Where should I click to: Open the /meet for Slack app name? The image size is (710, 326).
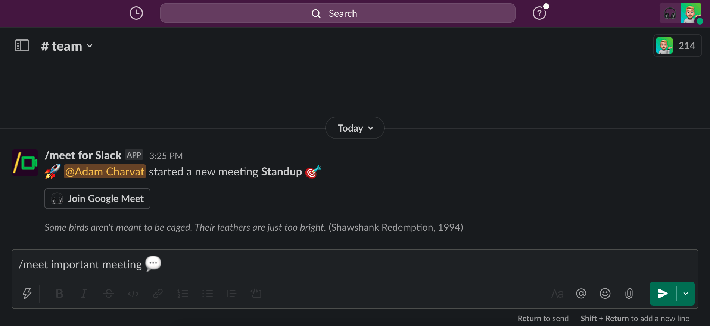click(x=83, y=155)
